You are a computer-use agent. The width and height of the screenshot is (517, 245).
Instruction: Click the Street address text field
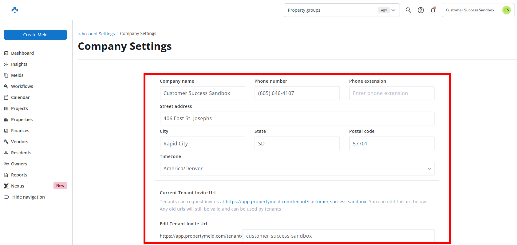coord(297,119)
